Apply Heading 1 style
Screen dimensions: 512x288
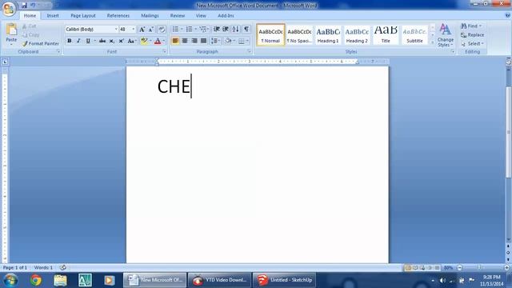coord(328,34)
